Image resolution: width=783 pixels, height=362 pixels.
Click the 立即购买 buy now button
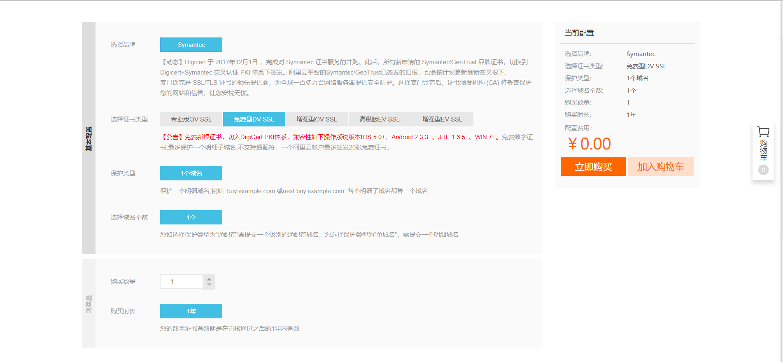tap(593, 166)
